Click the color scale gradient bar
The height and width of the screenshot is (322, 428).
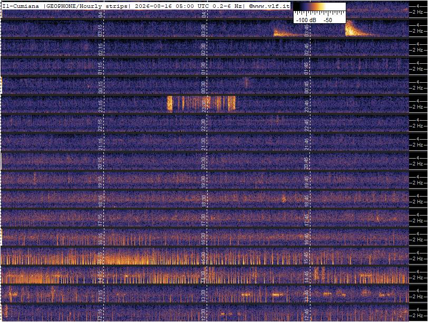(x=319, y=7)
